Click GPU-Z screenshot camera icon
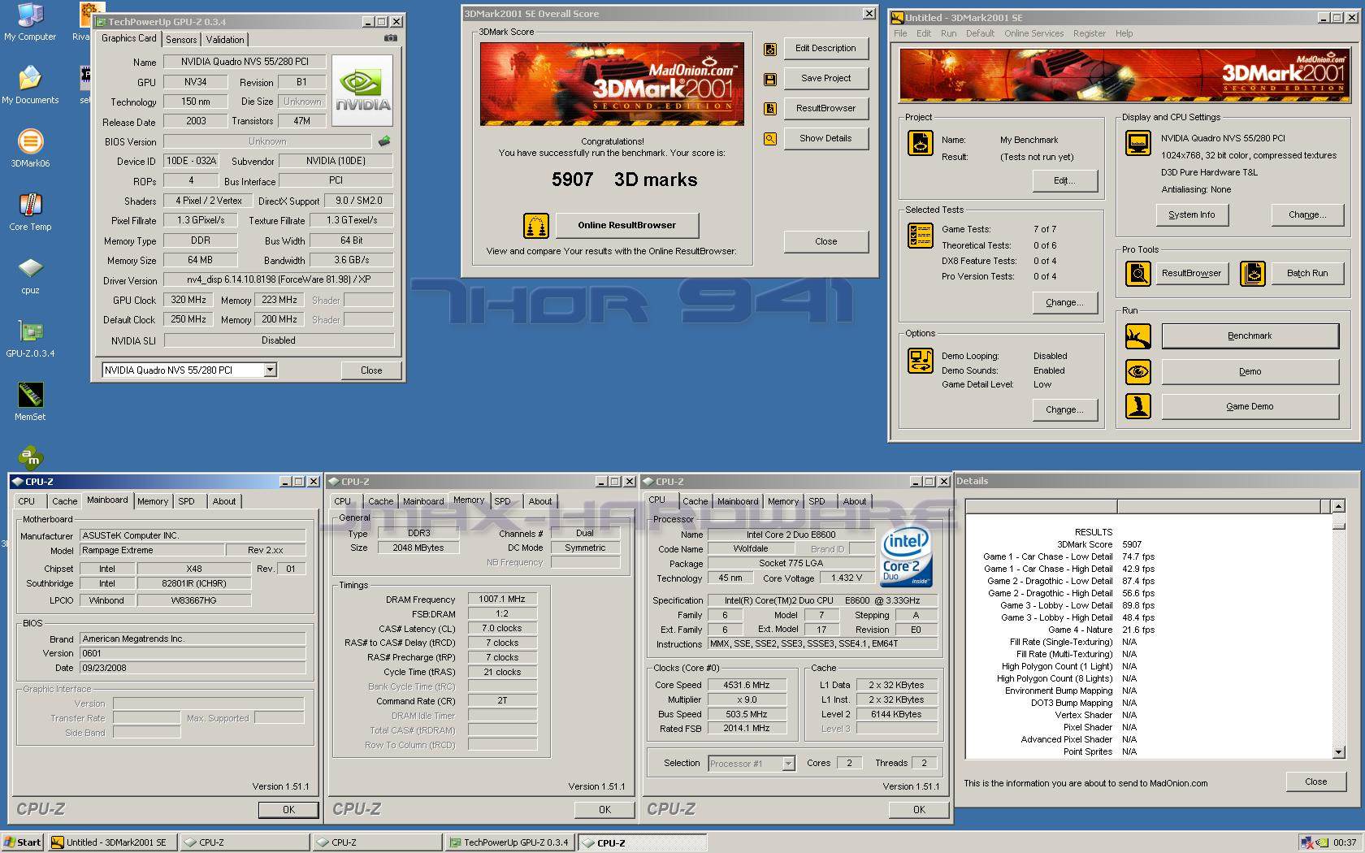The height and width of the screenshot is (853, 1365). point(390,38)
